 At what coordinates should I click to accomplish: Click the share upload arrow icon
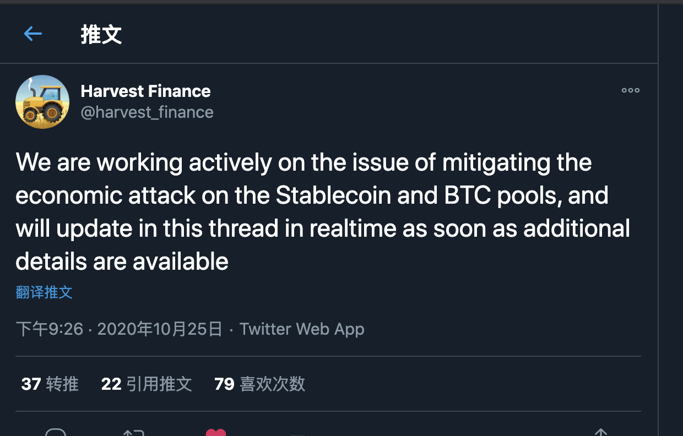[600, 433]
